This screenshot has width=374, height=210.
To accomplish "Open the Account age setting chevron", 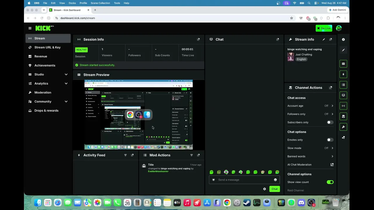I will coord(332,106).
